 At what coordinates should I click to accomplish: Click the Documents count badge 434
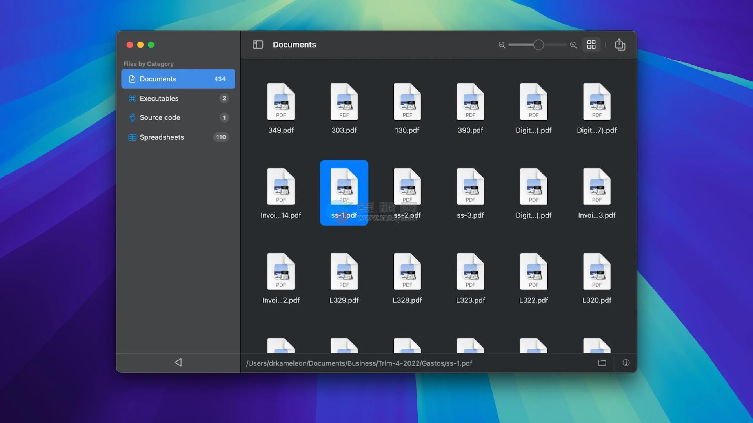pyautogui.click(x=220, y=79)
